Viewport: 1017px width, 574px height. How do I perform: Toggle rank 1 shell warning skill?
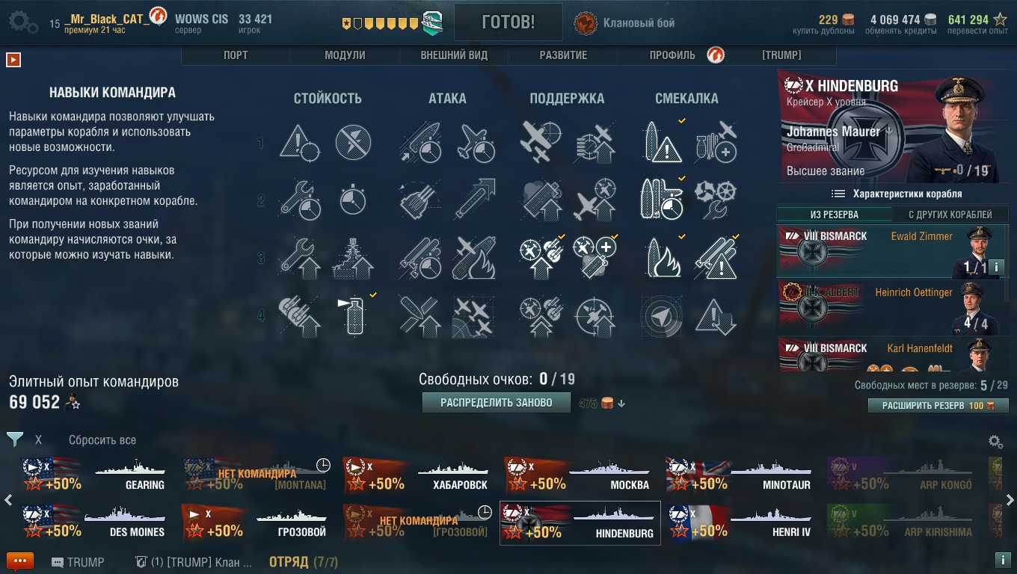663,142
